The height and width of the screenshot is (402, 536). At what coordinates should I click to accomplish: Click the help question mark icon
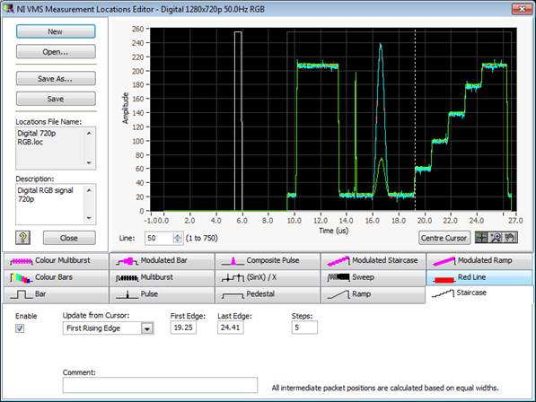(x=23, y=238)
